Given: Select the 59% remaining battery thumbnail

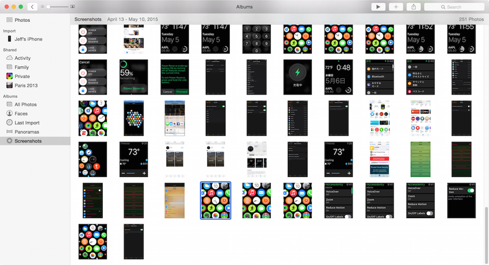Looking at the screenshot, I should 133,77.
